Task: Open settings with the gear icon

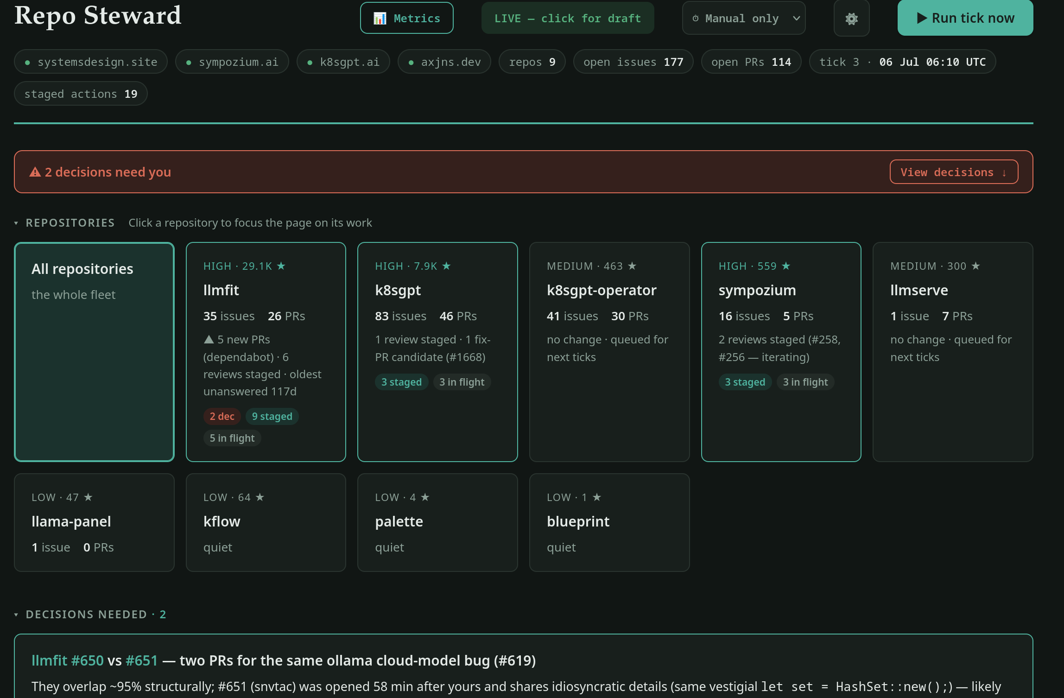Action: 851,19
